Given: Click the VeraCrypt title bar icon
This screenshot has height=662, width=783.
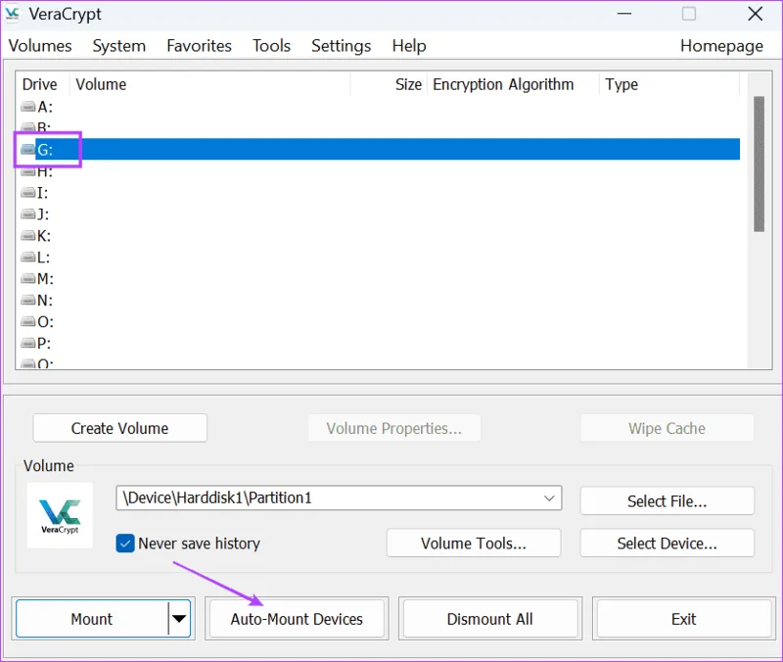Looking at the screenshot, I should coord(12,14).
